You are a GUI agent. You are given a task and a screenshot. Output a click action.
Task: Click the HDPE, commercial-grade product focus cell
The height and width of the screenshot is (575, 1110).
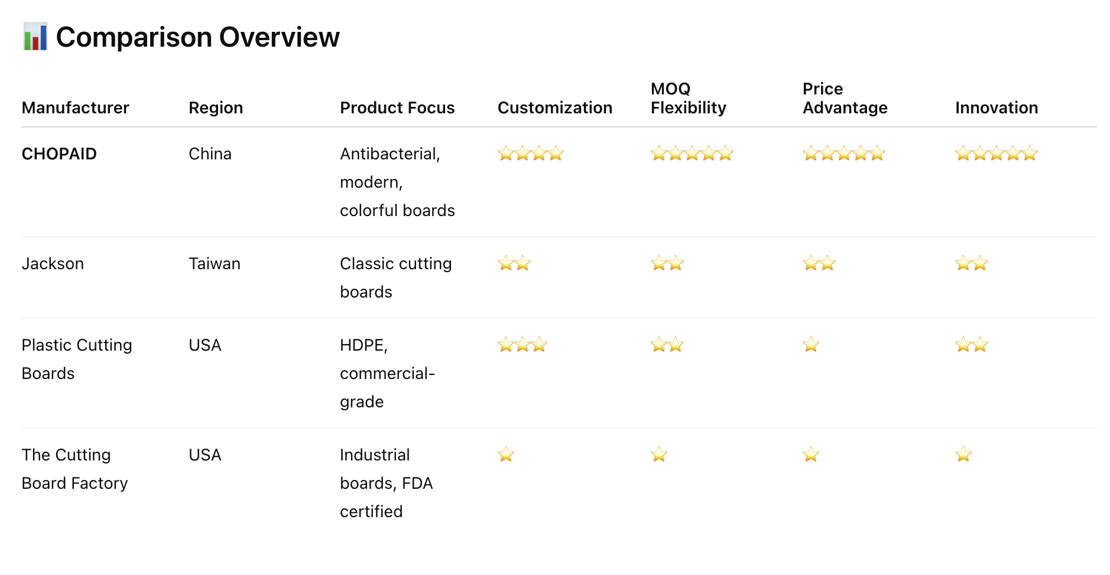point(388,373)
